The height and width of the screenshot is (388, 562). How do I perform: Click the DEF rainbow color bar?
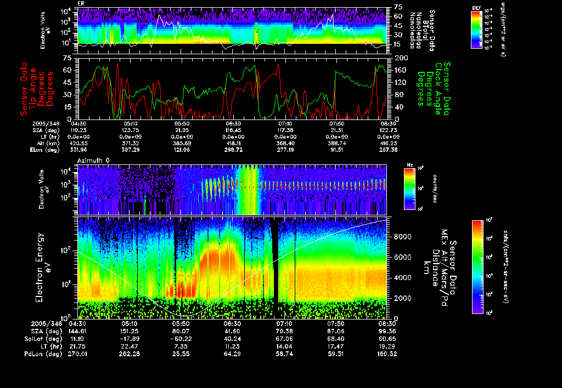[476, 30]
